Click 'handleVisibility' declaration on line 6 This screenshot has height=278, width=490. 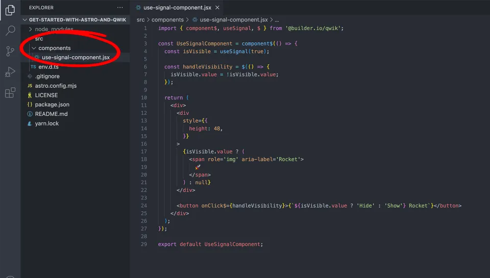coord(208,66)
